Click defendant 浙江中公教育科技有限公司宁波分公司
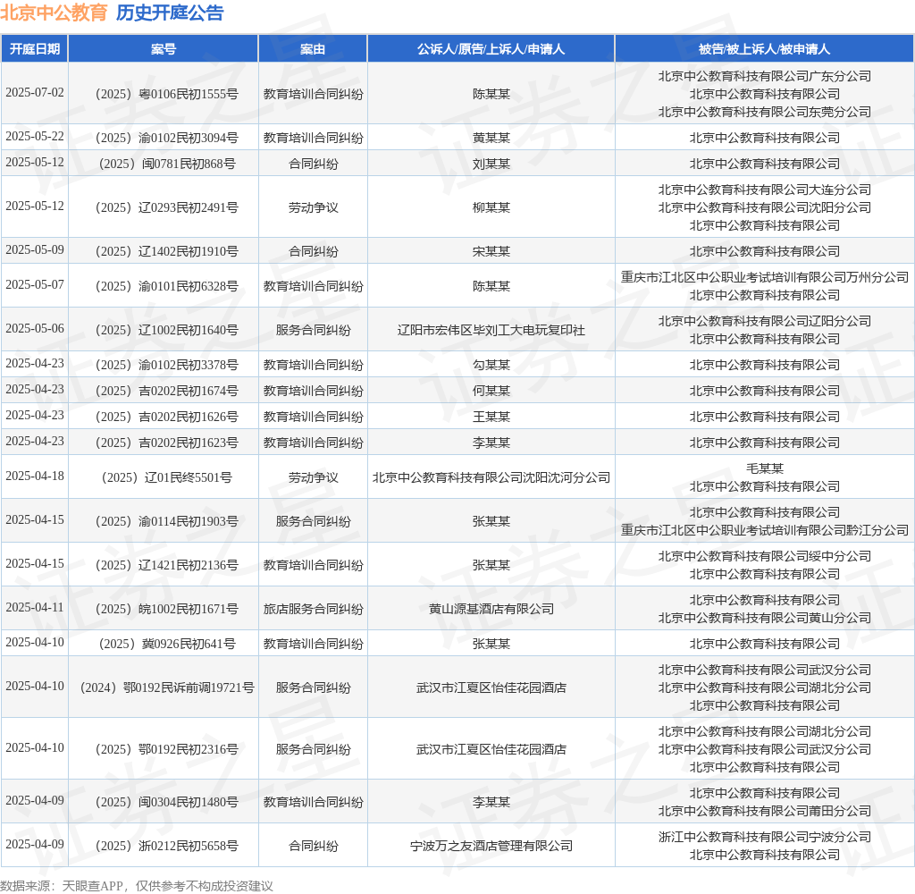915x894 pixels. pos(765,837)
